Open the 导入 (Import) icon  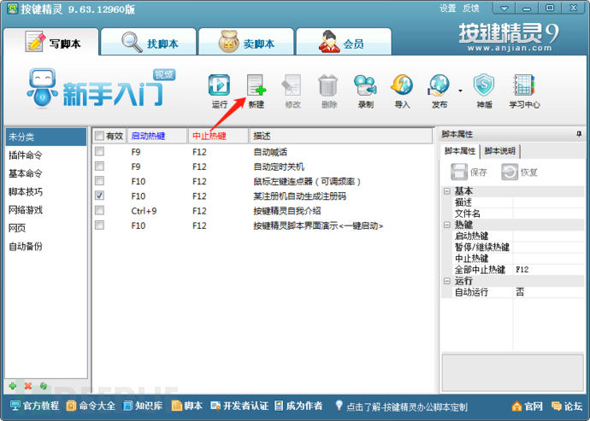click(x=402, y=85)
